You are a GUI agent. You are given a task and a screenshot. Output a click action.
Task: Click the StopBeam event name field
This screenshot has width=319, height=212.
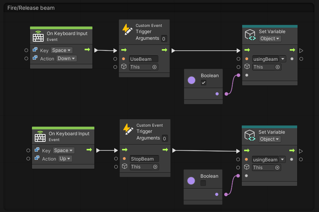tap(144, 159)
